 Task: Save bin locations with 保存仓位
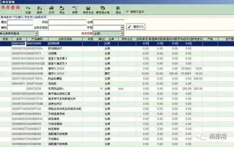coord(88,10)
